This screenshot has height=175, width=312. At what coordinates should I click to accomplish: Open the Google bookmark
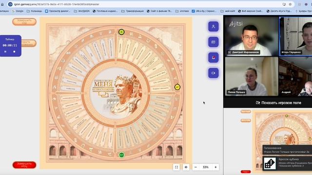tap(18, 11)
